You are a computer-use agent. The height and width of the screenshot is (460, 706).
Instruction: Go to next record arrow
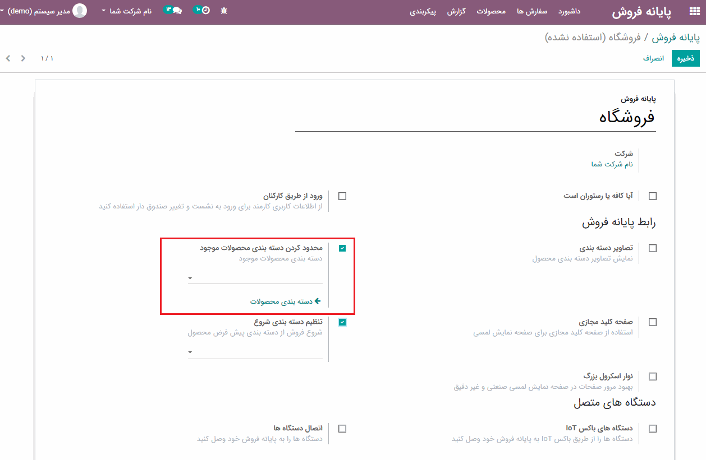(23, 58)
